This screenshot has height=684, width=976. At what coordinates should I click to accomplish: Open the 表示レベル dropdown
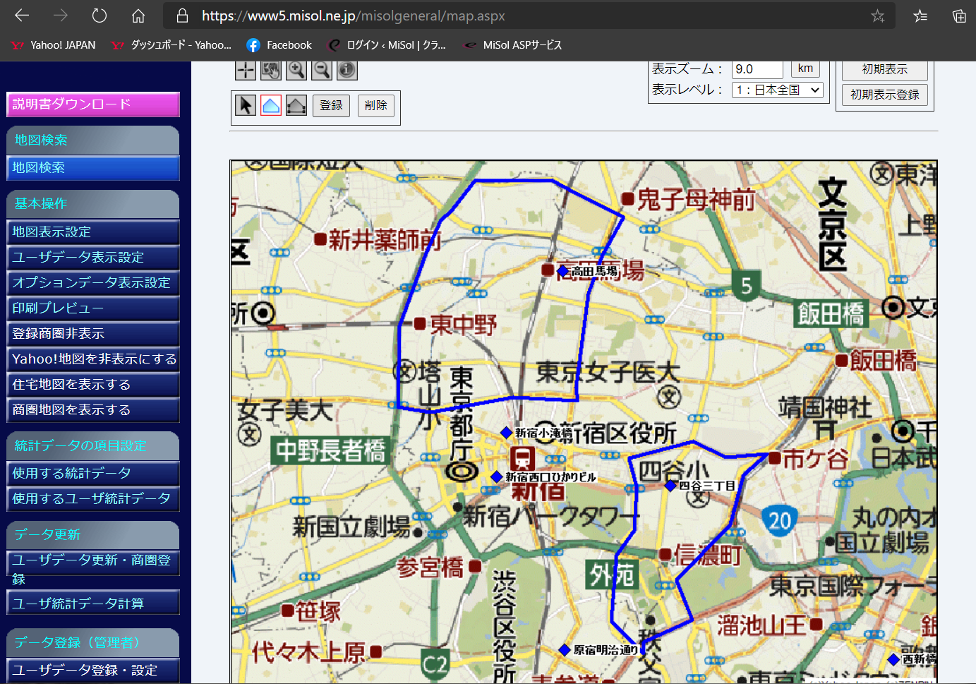point(778,90)
